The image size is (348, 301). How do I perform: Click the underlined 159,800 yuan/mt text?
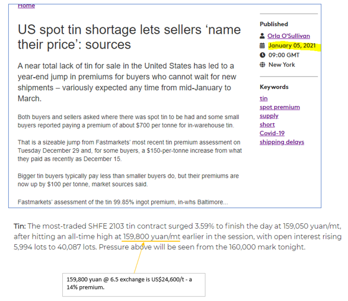152,236
